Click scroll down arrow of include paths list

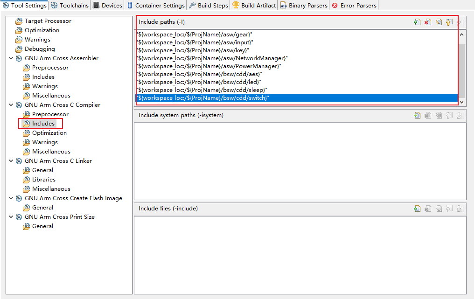(461, 102)
